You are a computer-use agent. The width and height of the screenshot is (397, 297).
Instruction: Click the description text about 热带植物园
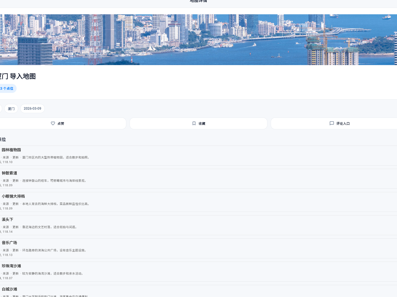(x=56, y=157)
